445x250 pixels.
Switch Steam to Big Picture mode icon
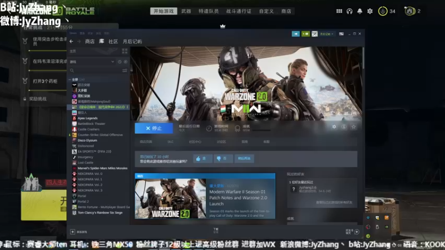click(x=341, y=34)
